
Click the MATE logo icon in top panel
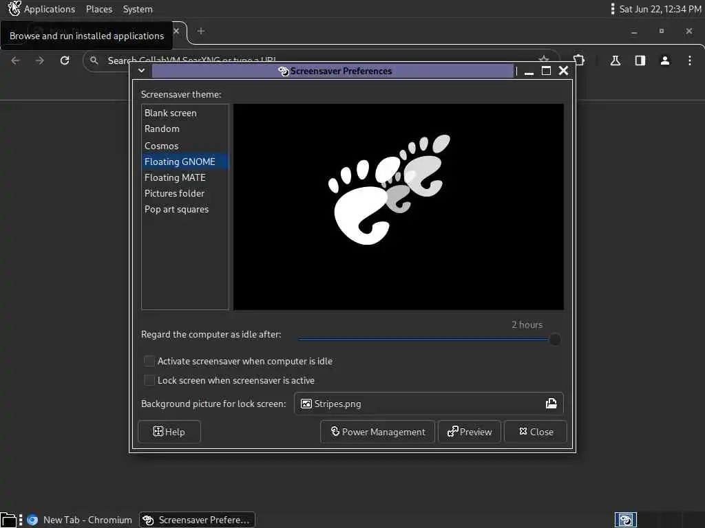coord(14,8)
